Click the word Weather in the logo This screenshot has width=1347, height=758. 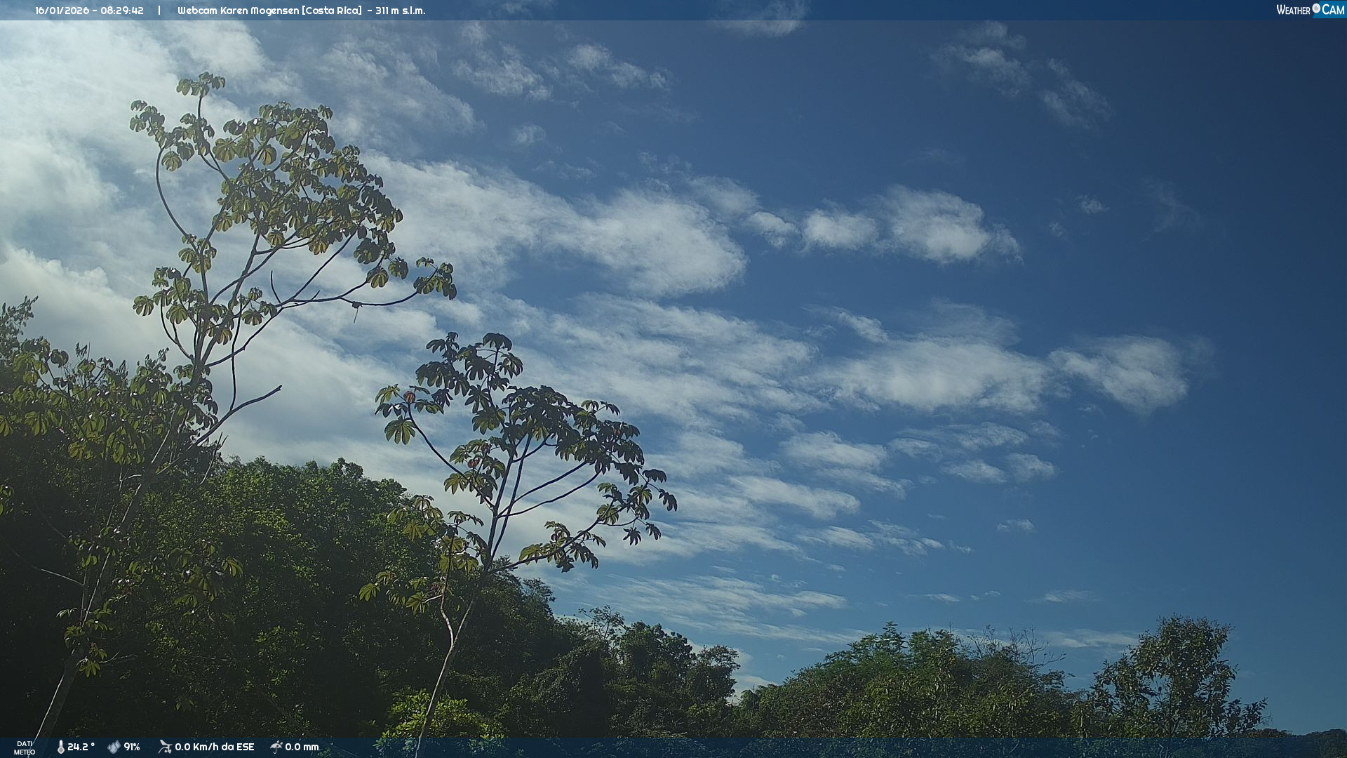[x=1293, y=10]
